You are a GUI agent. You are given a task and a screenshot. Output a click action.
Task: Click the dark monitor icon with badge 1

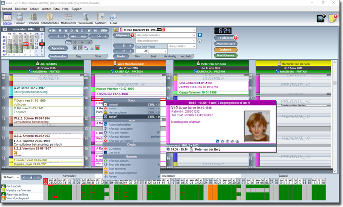(x=321, y=18)
